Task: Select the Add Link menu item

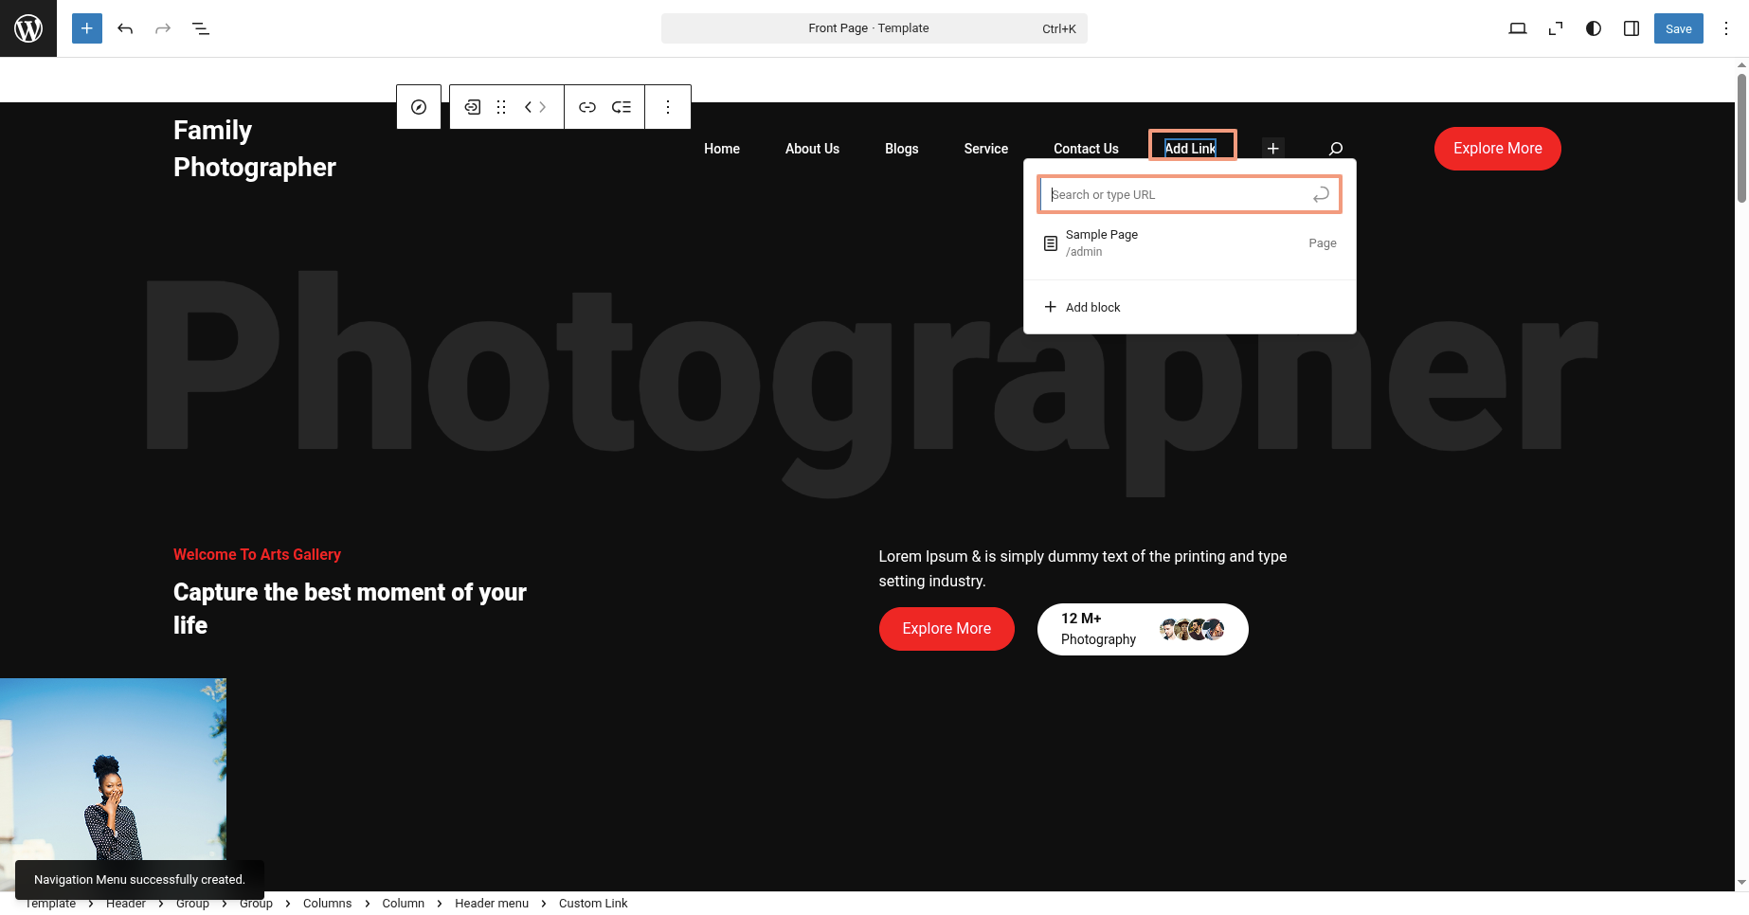Action: [x=1191, y=149]
